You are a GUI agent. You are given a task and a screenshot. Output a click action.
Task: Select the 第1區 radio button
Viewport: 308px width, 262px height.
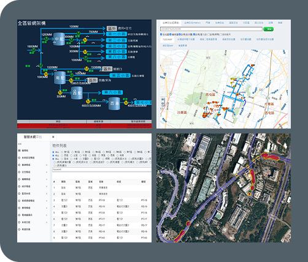click(62, 152)
